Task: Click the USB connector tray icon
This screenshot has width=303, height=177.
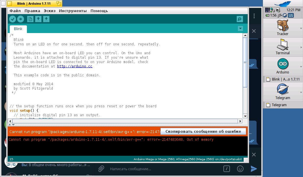Action: 279,15
